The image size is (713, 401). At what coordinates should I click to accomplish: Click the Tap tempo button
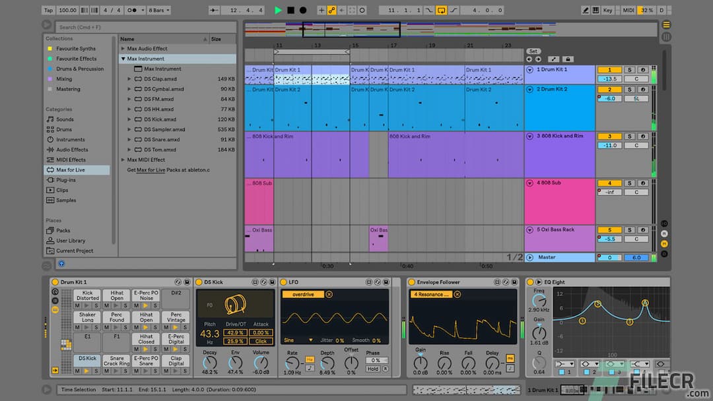coord(48,9)
